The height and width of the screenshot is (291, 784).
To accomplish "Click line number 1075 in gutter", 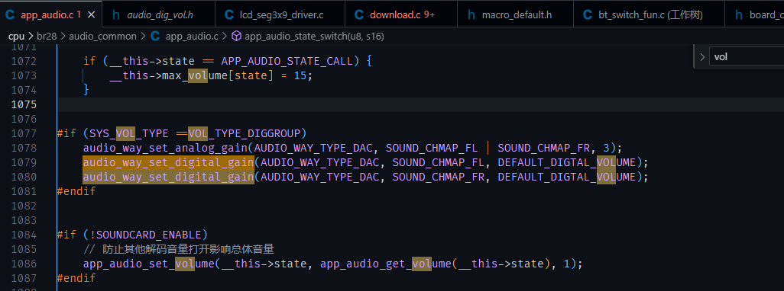I will pyautogui.click(x=24, y=104).
